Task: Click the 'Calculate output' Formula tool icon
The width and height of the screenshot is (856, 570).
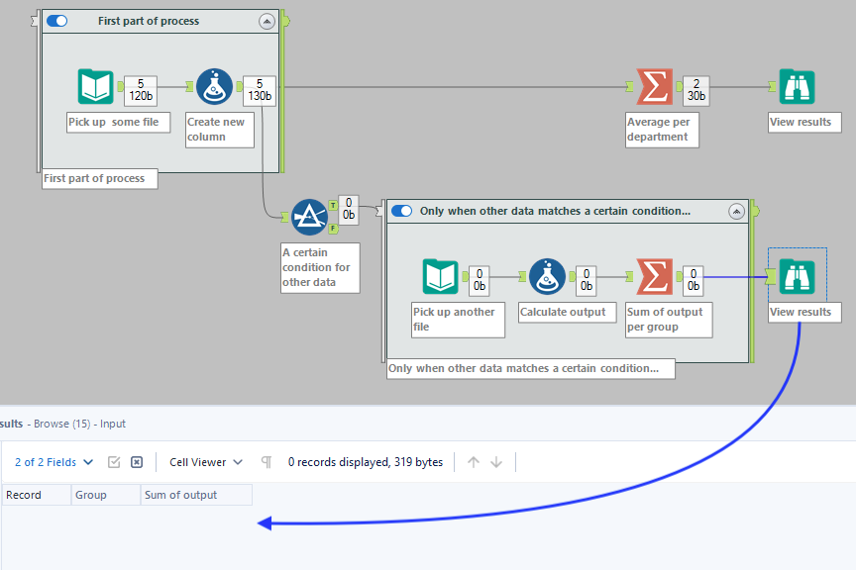Action: 547,277
